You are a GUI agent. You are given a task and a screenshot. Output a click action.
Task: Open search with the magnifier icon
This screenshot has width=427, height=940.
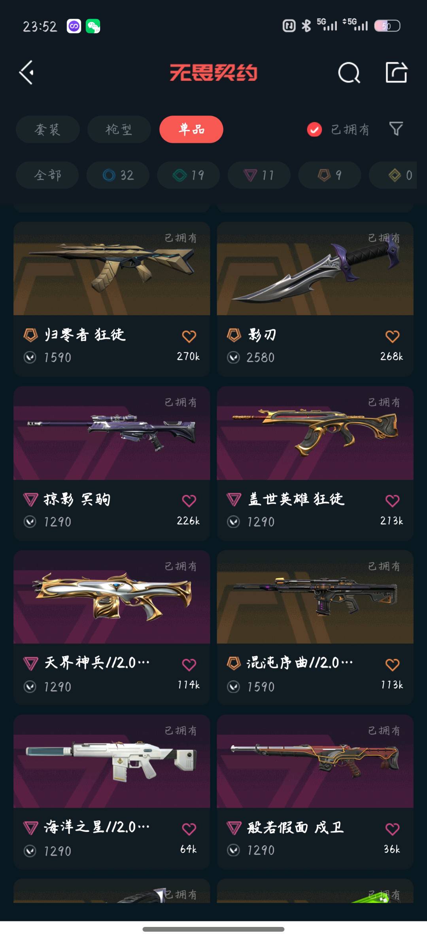(x=349, y=73)
